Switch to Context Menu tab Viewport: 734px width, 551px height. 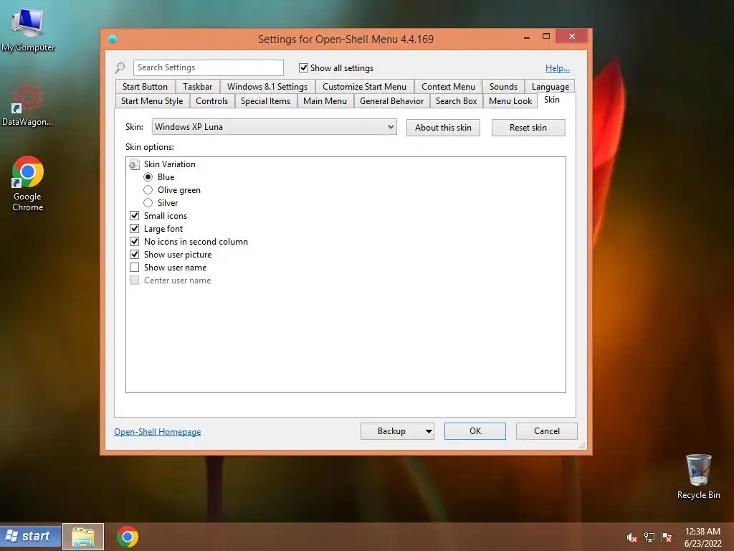tap(448, 87)
